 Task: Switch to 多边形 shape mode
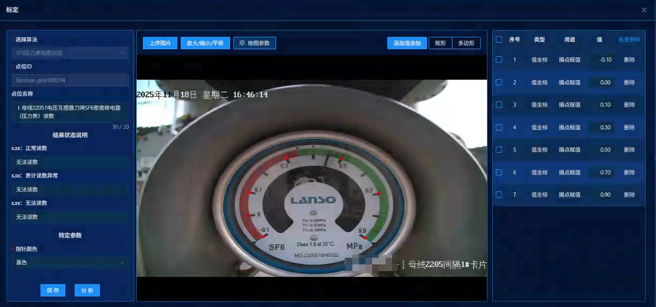click(466, 43)
